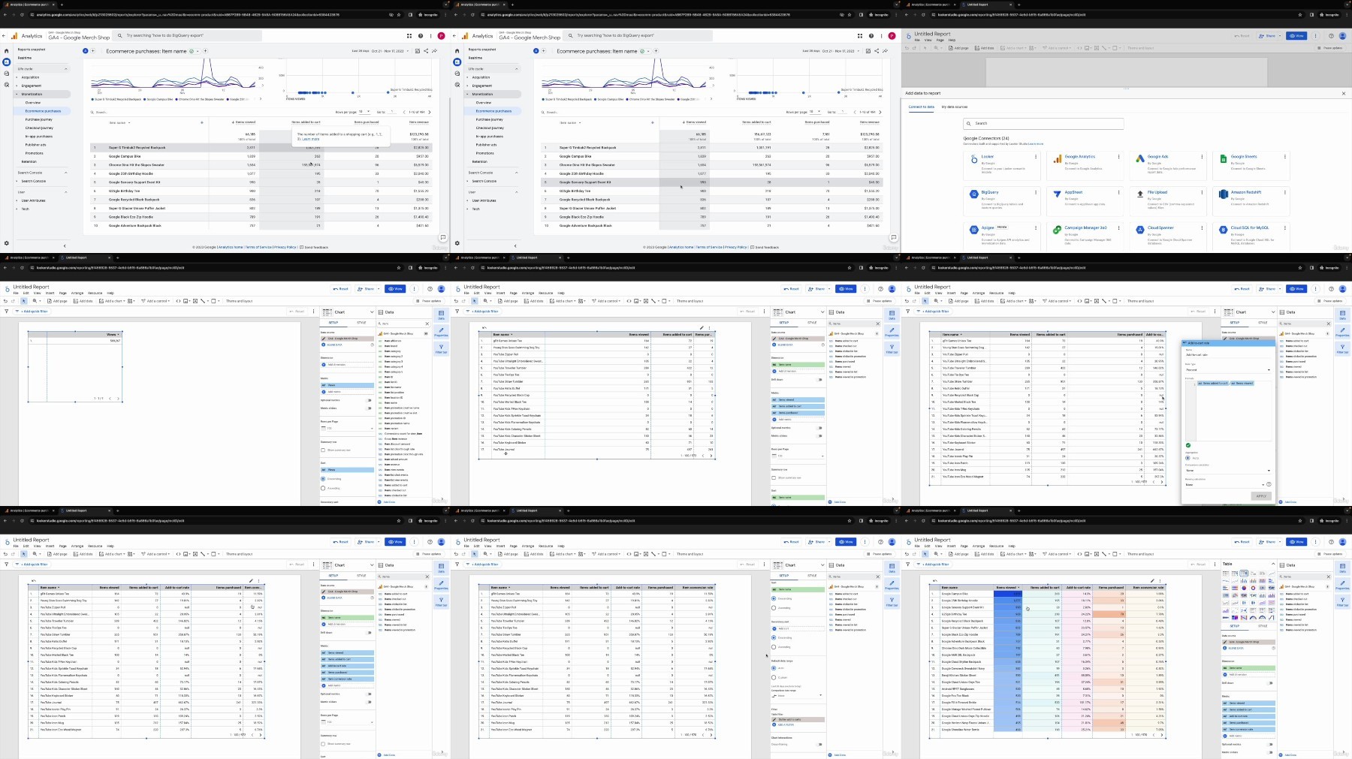The image size is (1352, 759).
Task: Choose the Google Analytics connector card
Action: coord(1085,166)
